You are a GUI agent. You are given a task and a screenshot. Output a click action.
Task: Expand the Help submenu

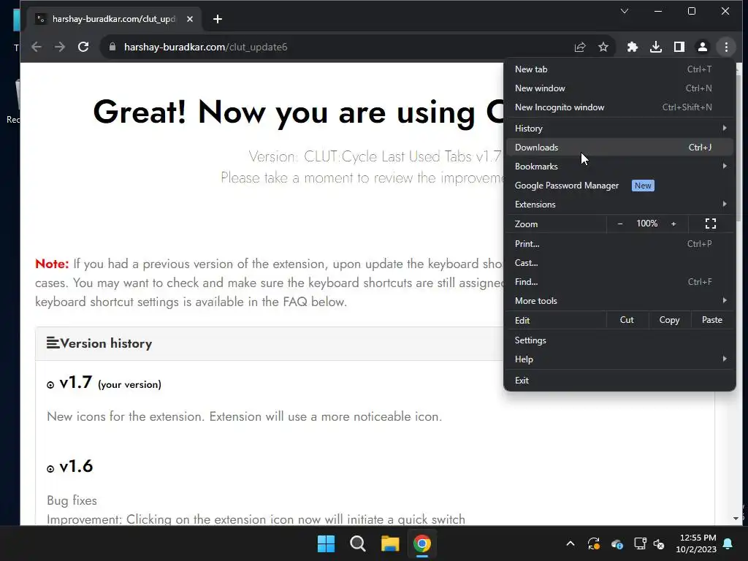point(619,359)
